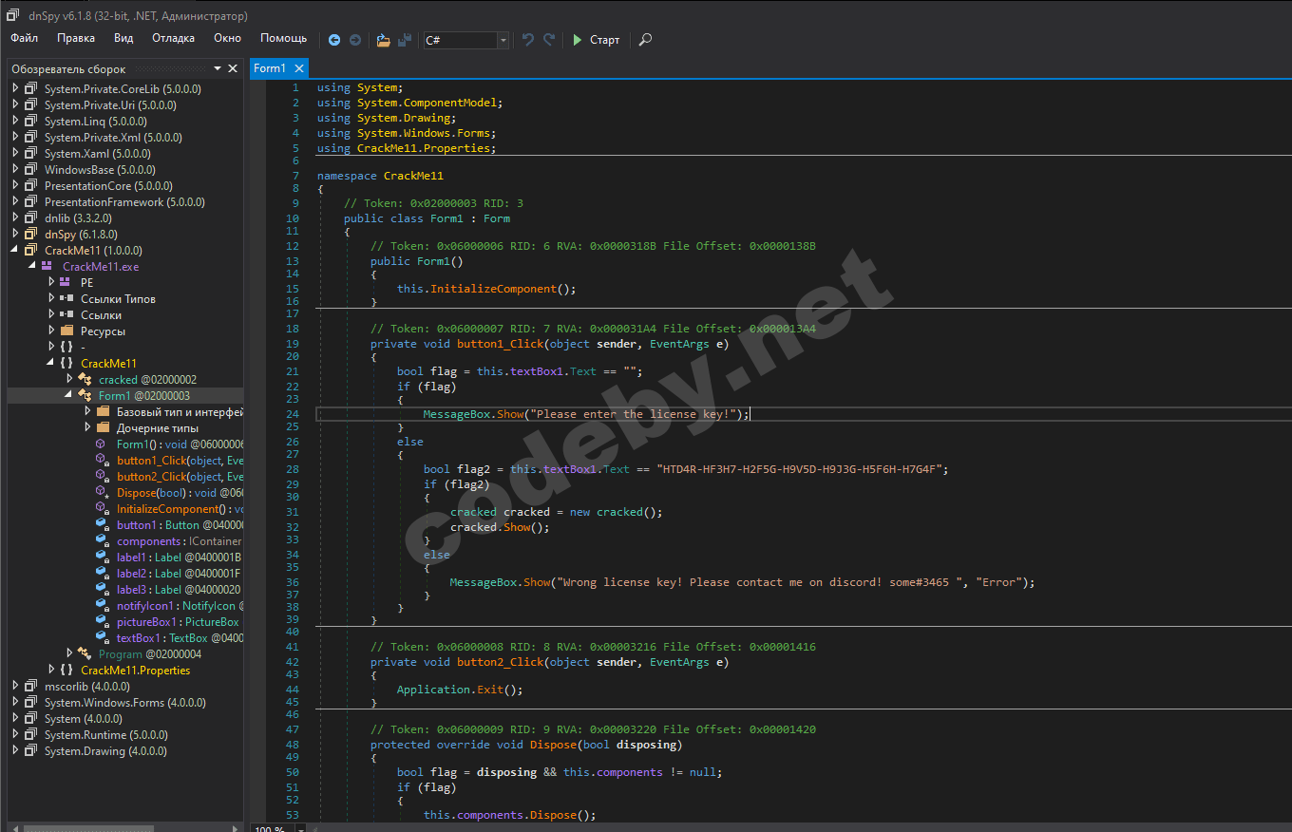
Task: Click the Save All toolbar icon
Action: [x=405, y=40]
